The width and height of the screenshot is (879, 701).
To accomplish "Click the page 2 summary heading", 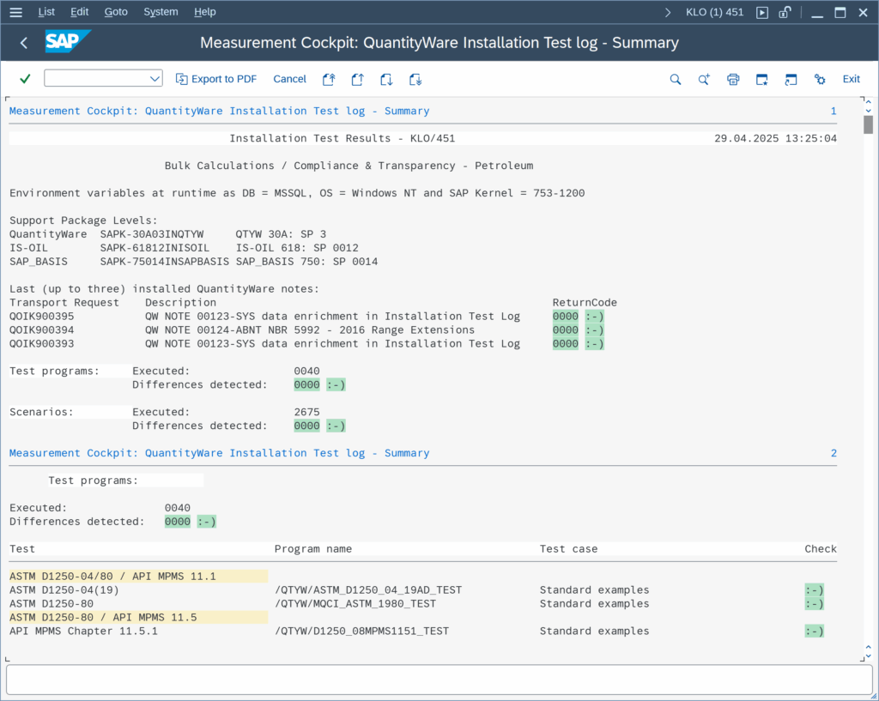I will (x=219, y=453).
